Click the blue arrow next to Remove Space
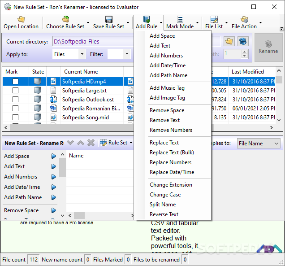The width and height of the screenshot is (285, 266). click(54, 210)
